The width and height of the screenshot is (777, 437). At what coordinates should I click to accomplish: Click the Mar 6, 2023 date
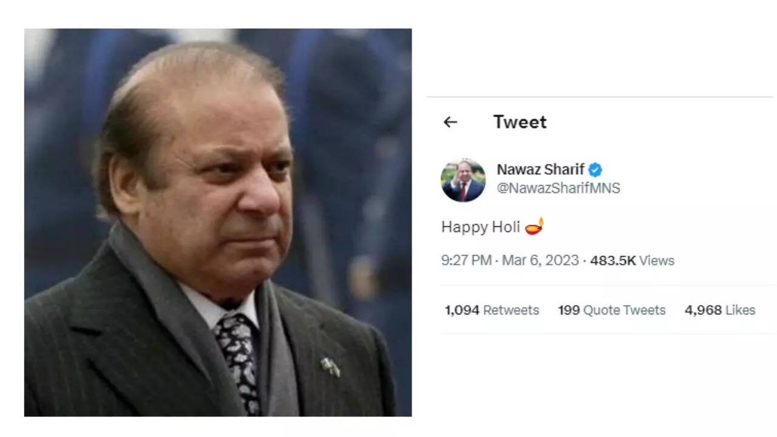click(540, 260)
